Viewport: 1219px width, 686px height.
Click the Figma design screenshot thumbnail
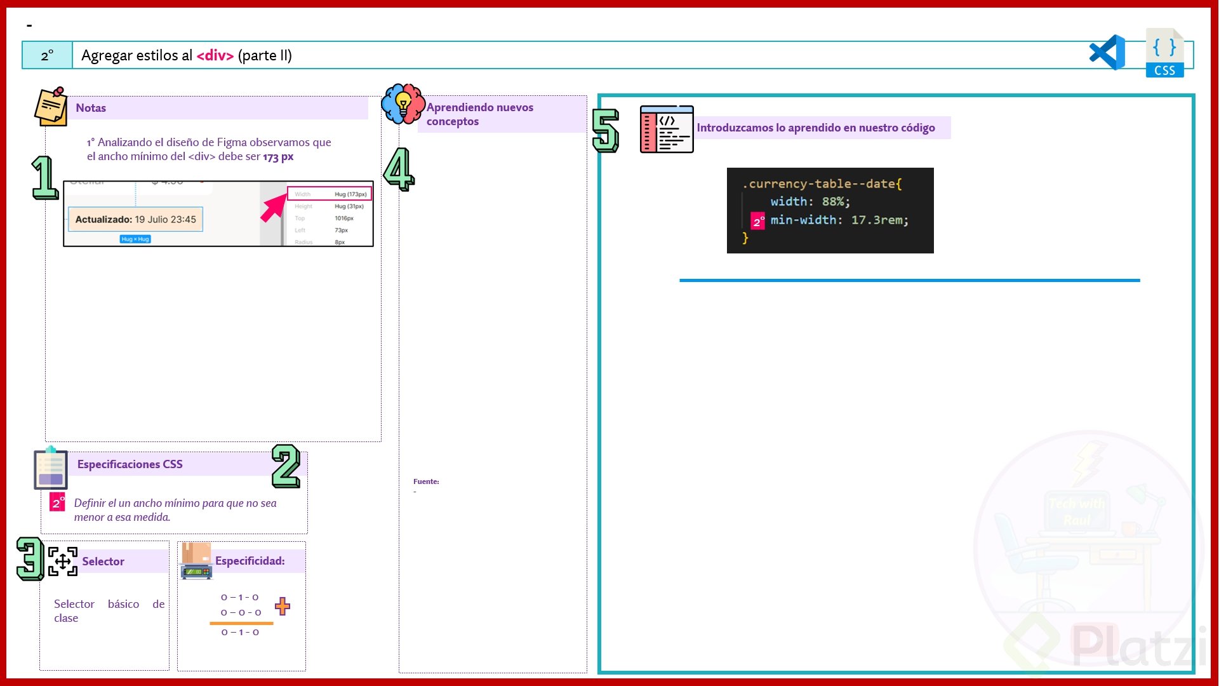click(x=218, y=213)
